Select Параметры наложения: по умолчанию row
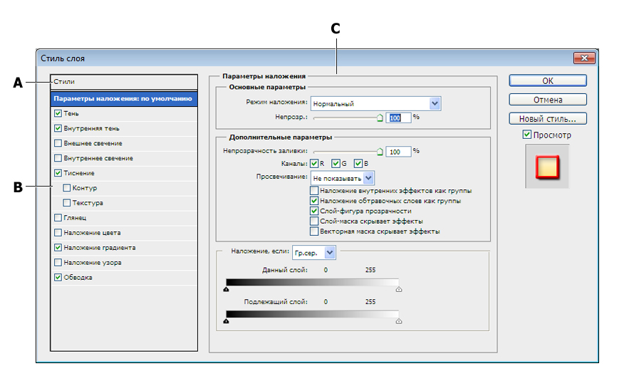This screenshot has width=634, height=371. pyautogui.click(x=124, y=98)
